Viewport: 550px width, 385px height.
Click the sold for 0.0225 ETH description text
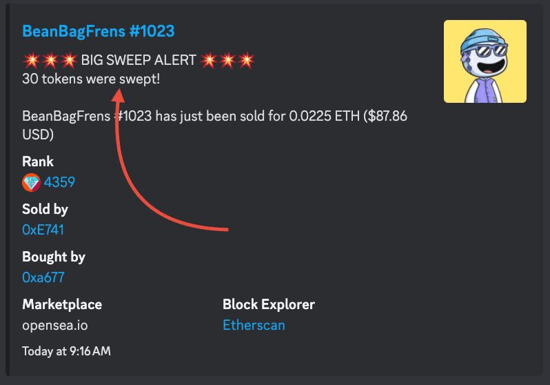coord(214,117)
